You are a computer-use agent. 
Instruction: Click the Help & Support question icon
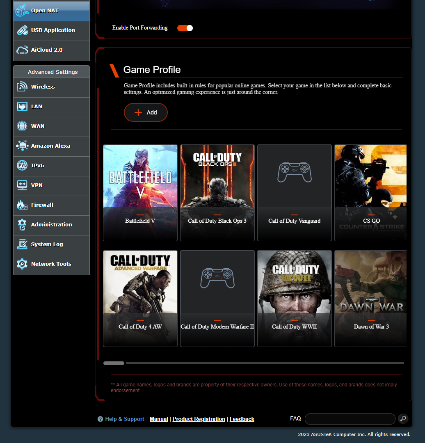point(100,419)
